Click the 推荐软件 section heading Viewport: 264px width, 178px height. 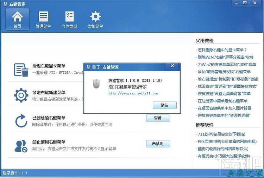[x=205, y=125]
